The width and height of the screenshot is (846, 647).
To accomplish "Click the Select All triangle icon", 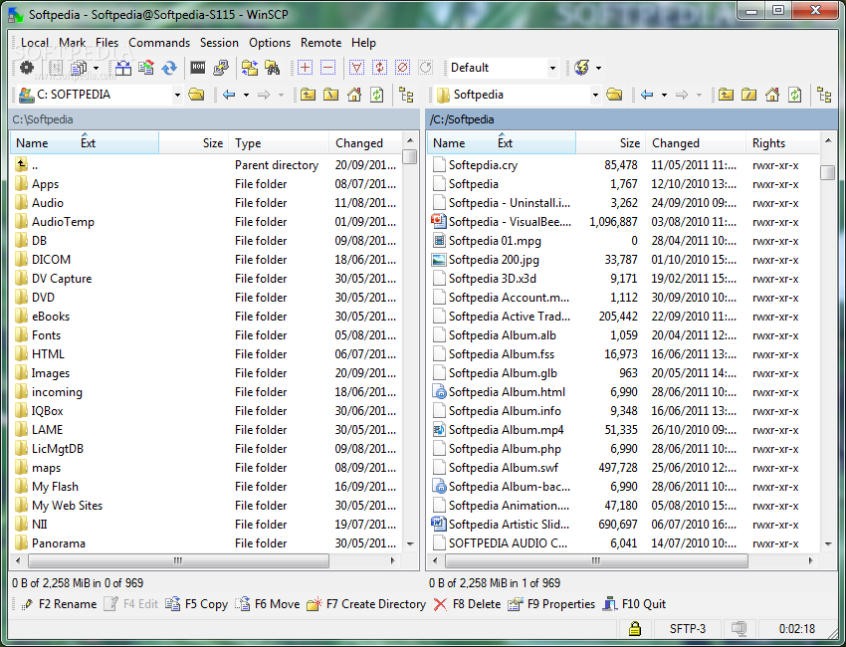I will [x=356, y=68].
